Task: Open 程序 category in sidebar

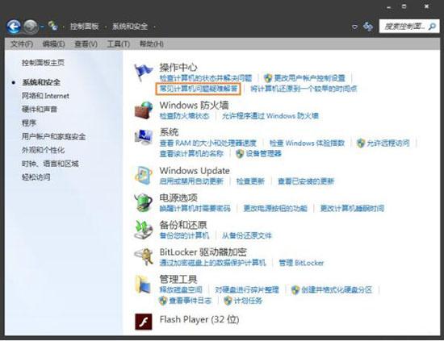Action: [x=29, y=123]
